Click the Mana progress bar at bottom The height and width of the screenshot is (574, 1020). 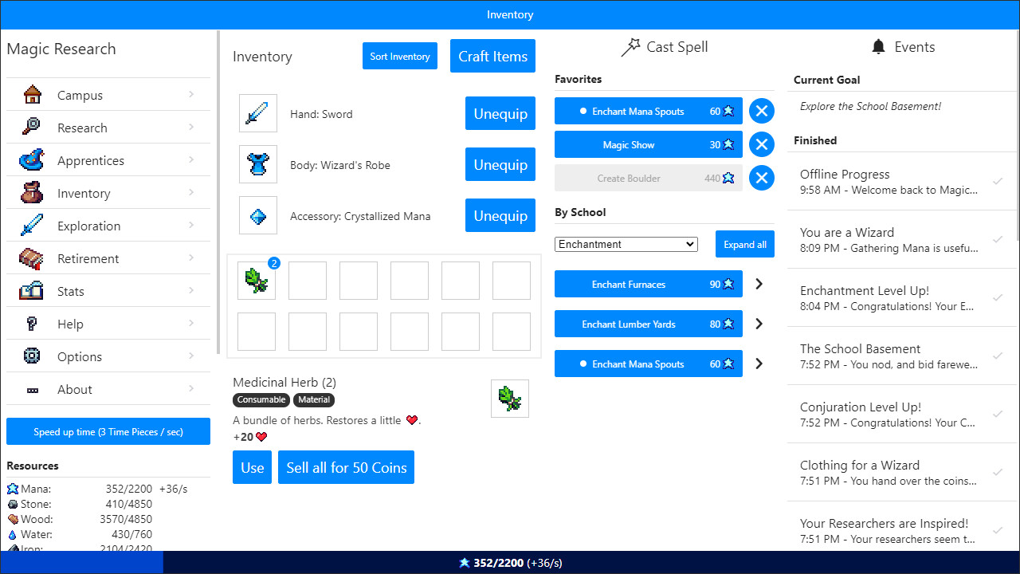pyautogui.click(x=510, y=562)
